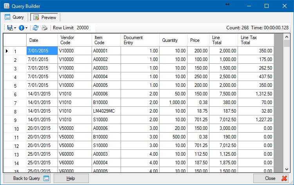Click the Line Tax Total column header
The image size is (294, 185).
256,40
